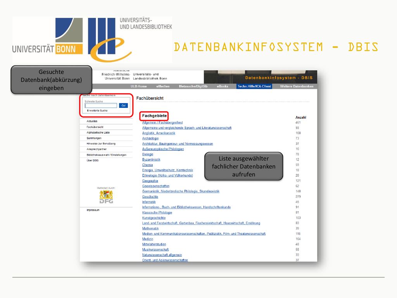Open the Byzantinistik subject link
Viewport: 397px width, 298px height.
point(151,159)
